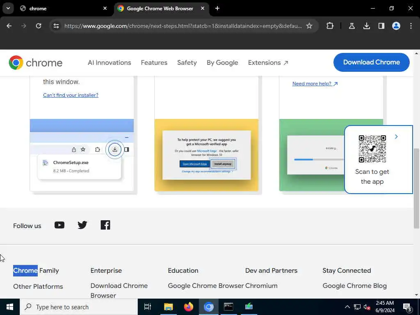Open Chrome three-dot menu
420x315 pixels.
(x=411, y=26)
